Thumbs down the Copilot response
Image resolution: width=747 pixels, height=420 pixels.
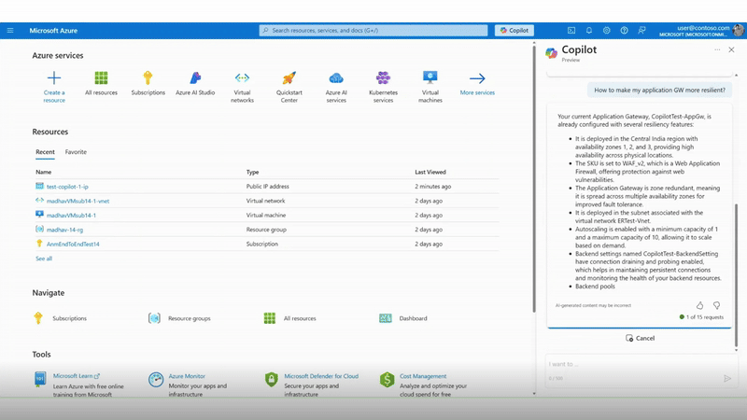coord(716,305)
